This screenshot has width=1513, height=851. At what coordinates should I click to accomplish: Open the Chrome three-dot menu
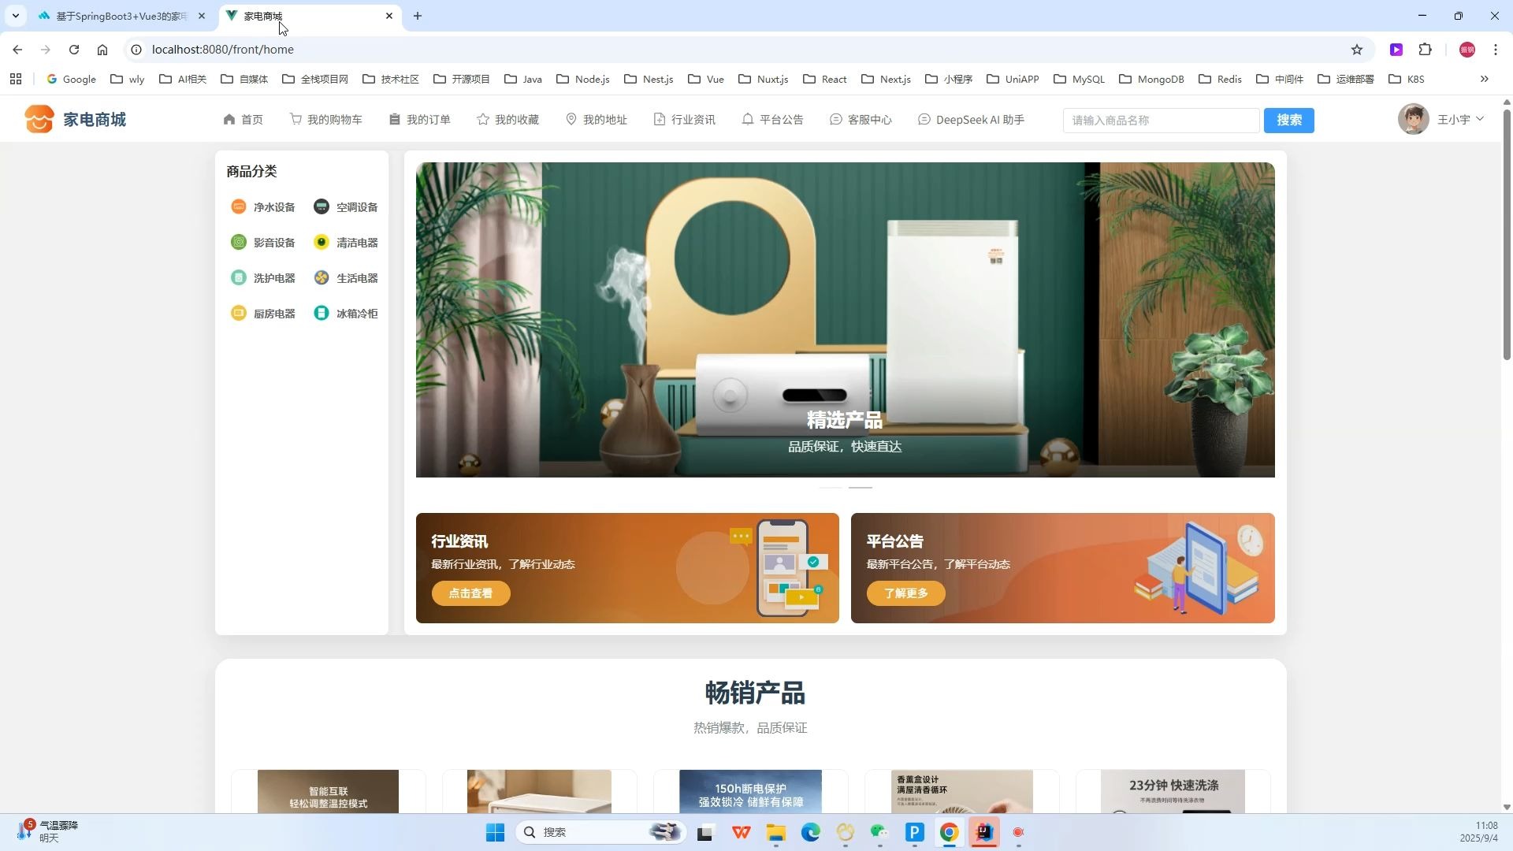[x=1495, y=49]
